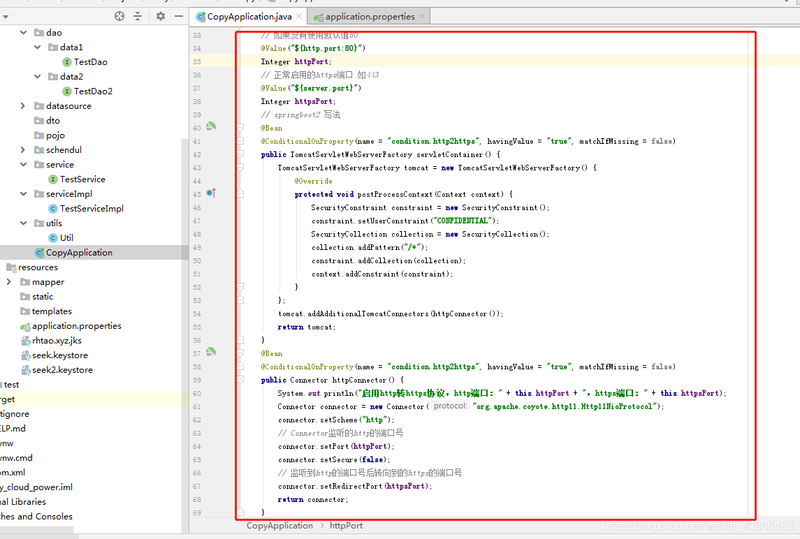
Task: Click the Spring bean gutter icon at line 57
Action: coord(211,352)
